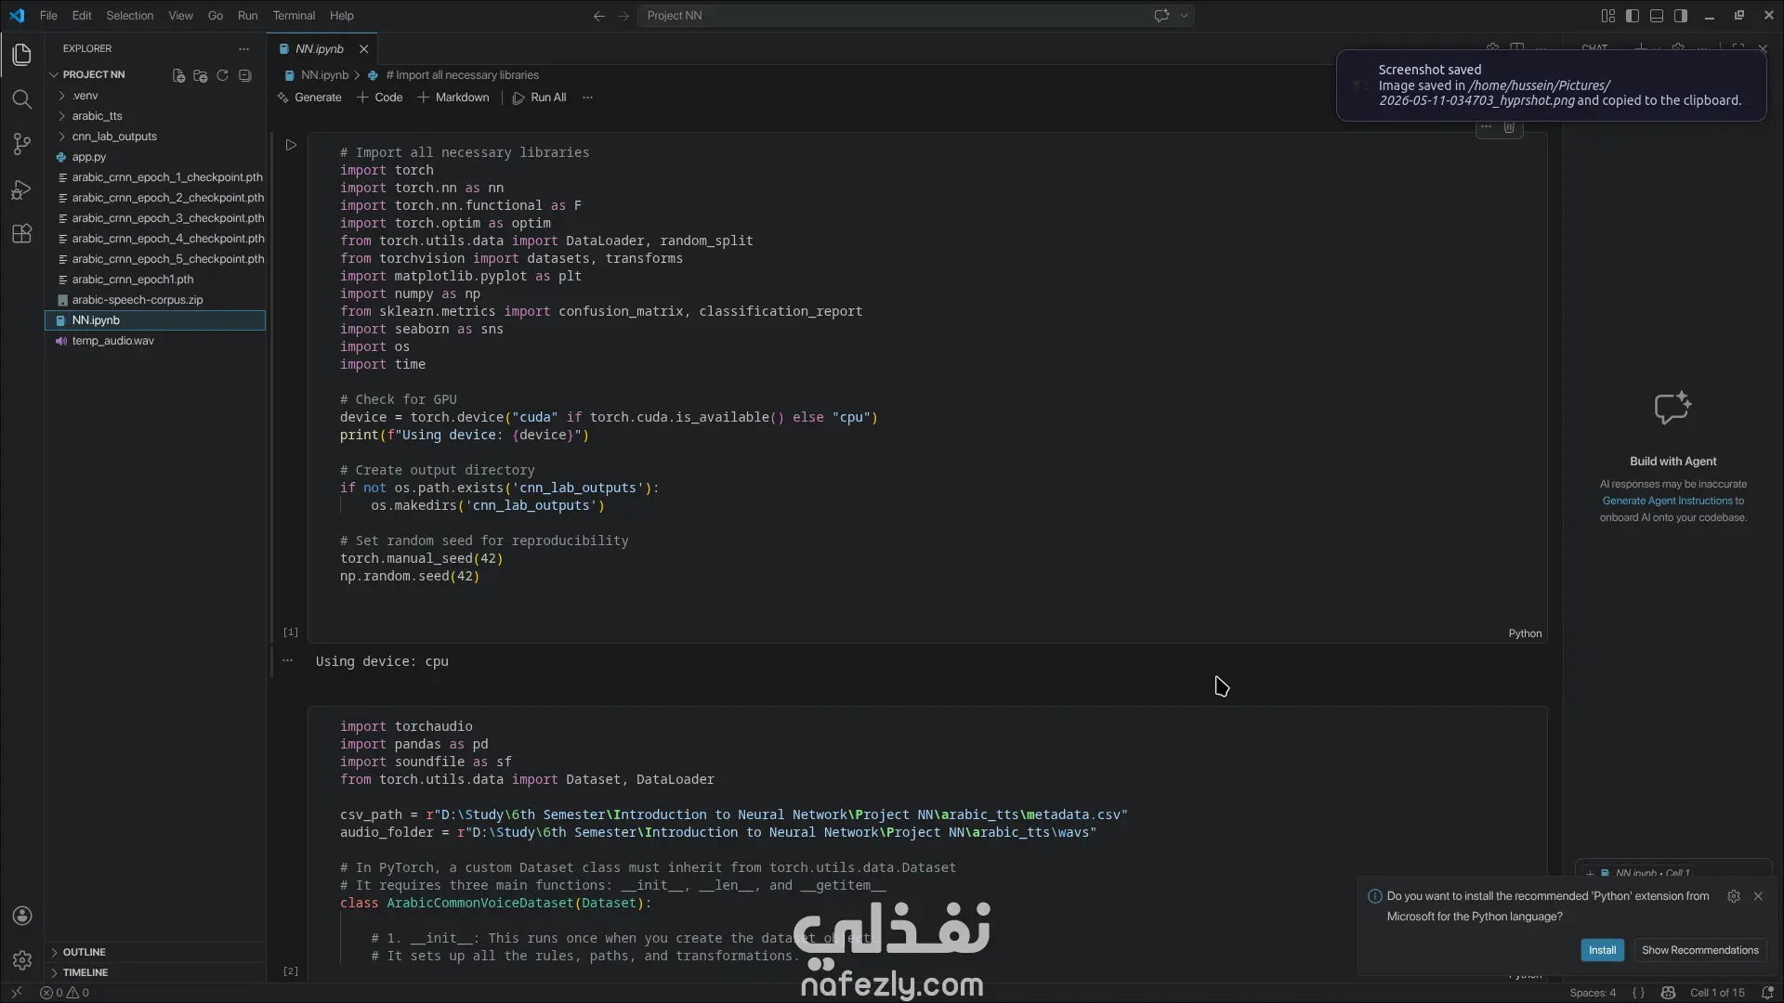Delete the first notebook cell
The image size is (1784, 1003).
click(x=1509, y=127)
